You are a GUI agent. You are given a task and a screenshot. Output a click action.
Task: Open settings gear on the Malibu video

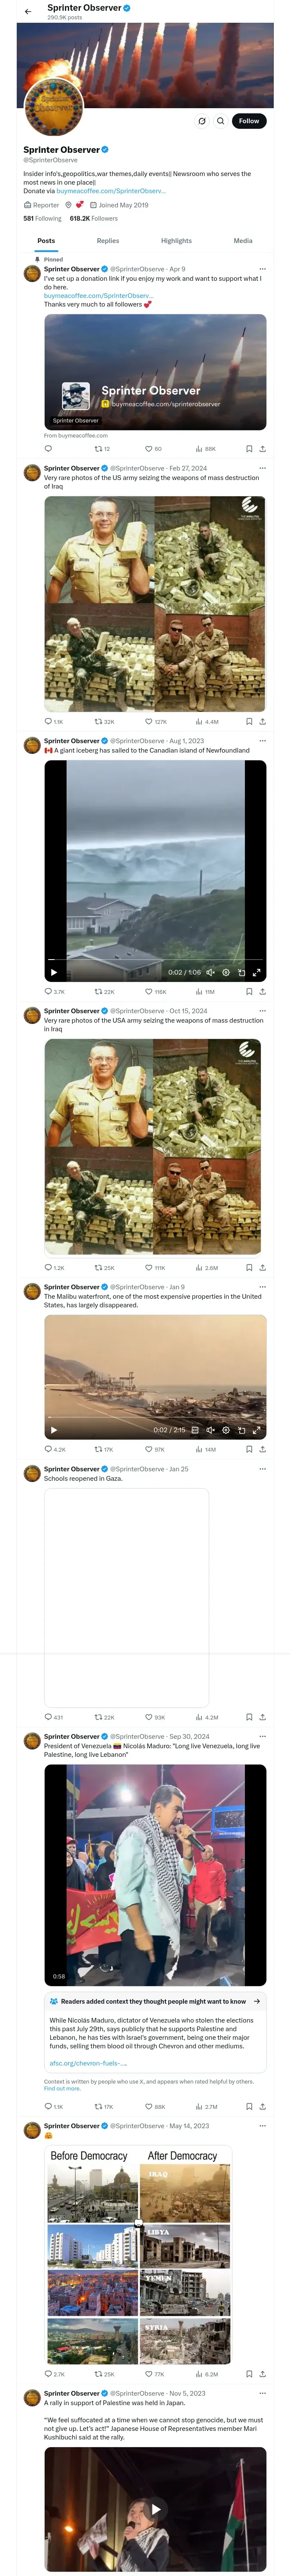(226, 1430)
